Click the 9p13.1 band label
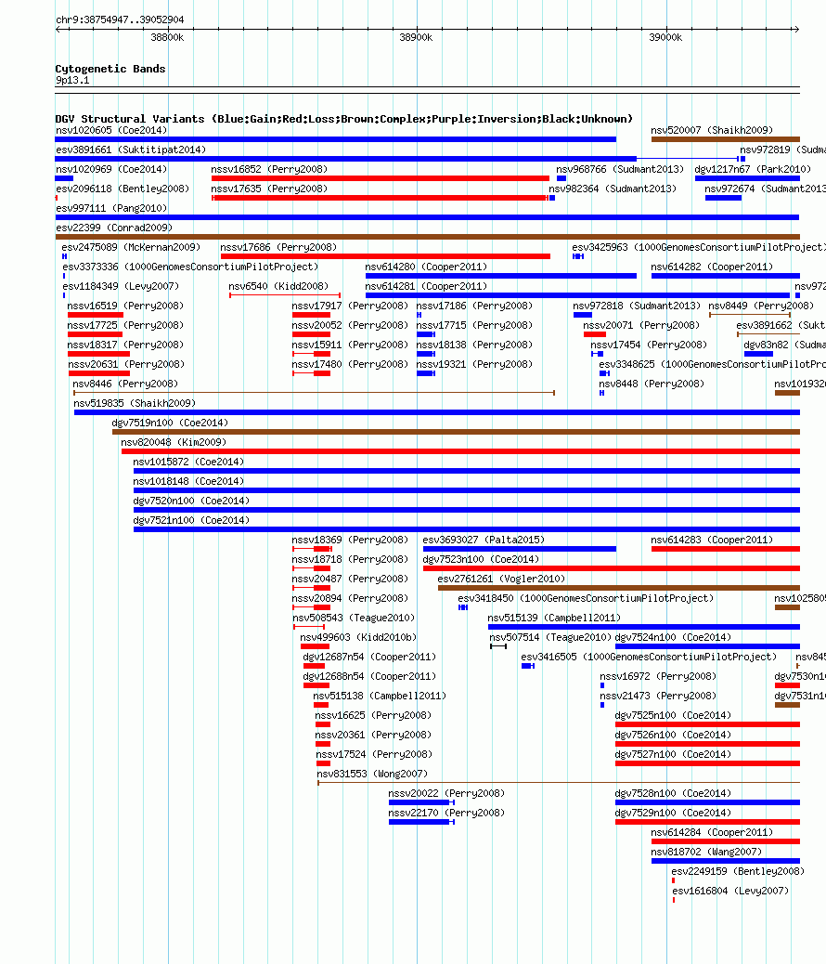This screenshot has height=964, width=826. (71, 81)
